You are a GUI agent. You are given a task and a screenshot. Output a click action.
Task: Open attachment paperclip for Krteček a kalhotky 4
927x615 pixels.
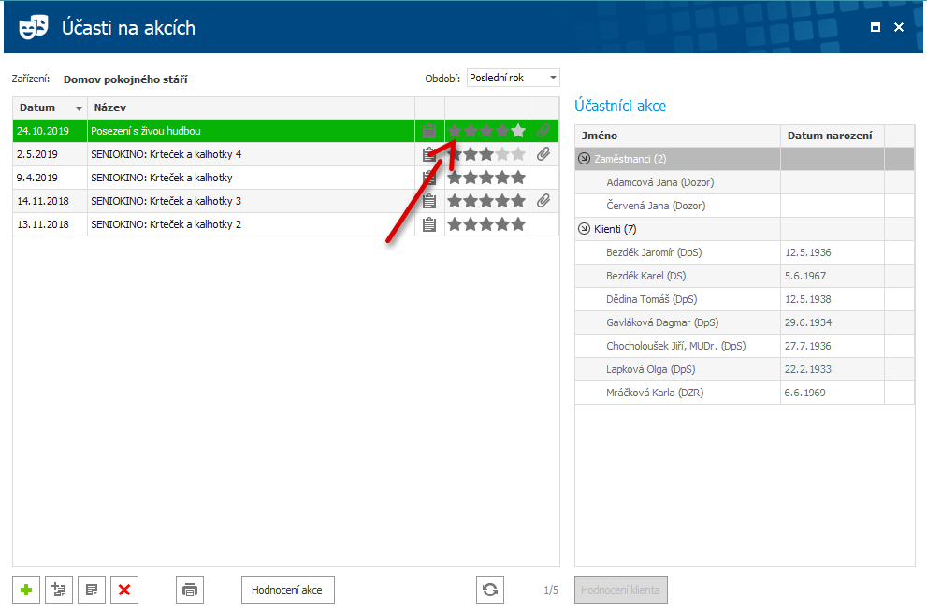coord(543,154)
